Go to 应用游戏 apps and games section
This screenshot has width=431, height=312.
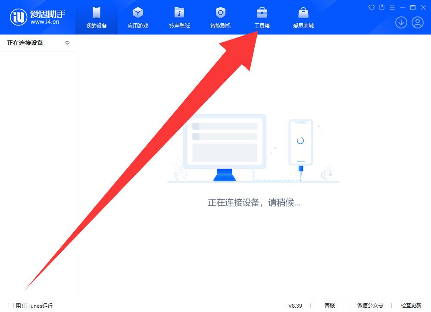(137, 18)
